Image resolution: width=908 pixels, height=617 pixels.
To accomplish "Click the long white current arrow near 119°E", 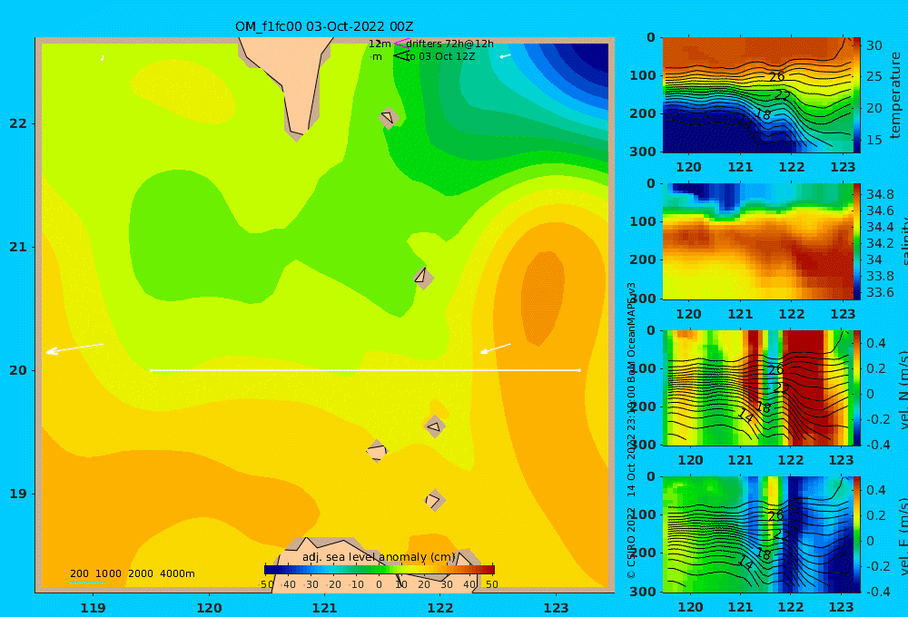I will tap(74, 348).
